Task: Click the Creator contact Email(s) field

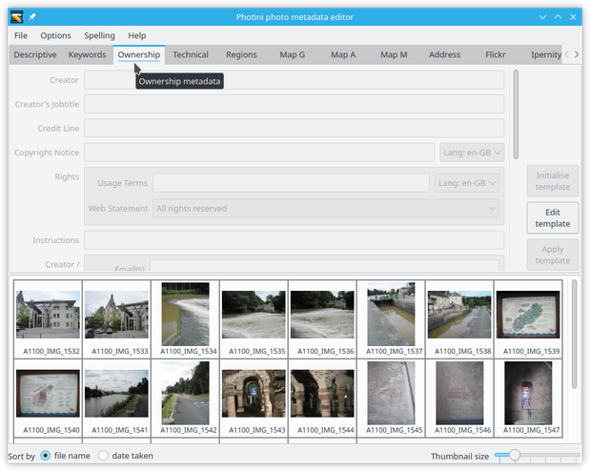Action: tap(324, 265)
